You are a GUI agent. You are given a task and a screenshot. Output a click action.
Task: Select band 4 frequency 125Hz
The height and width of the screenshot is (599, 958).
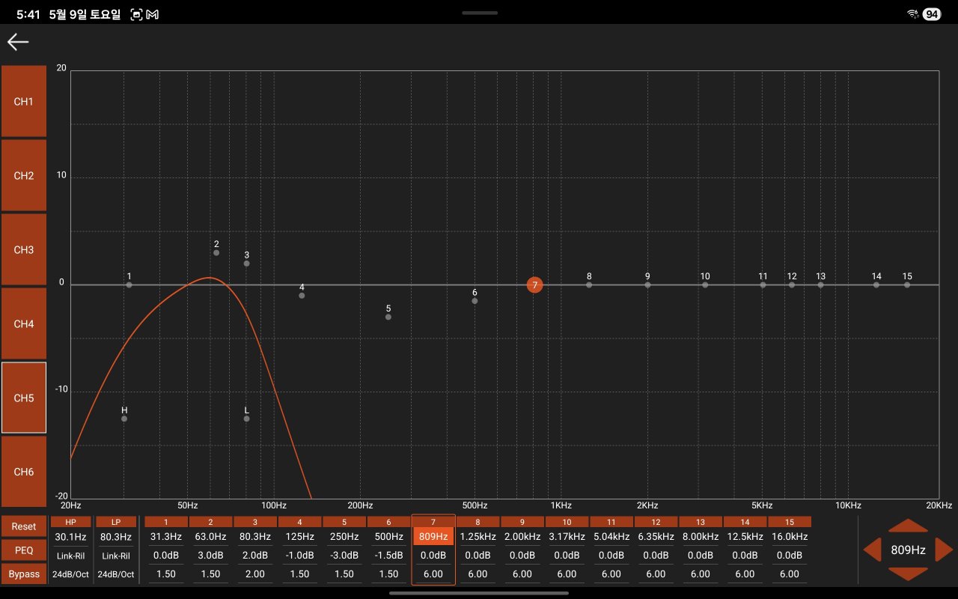299,537
